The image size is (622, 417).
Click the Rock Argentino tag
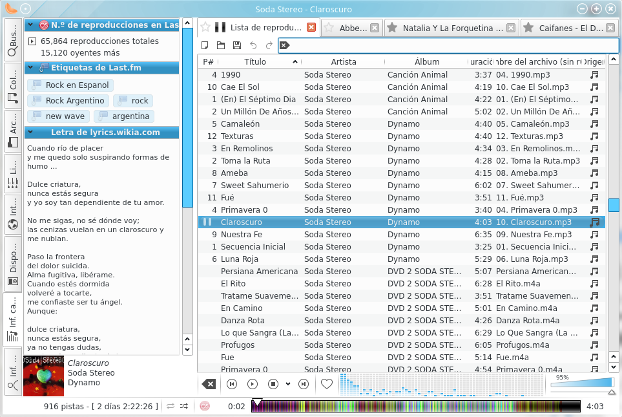68,100
